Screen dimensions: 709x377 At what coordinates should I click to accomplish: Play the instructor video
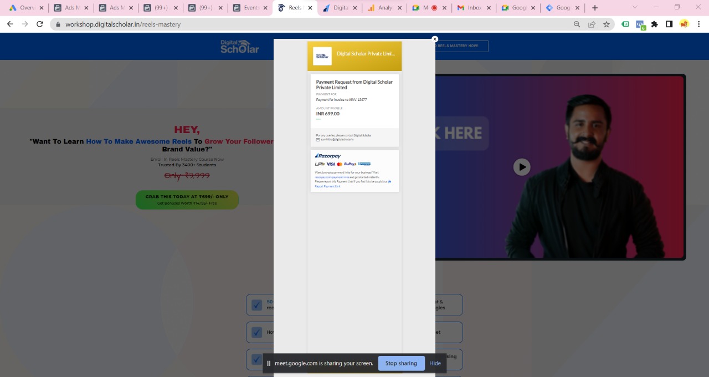pyautogui.click(x=521, y=167)
